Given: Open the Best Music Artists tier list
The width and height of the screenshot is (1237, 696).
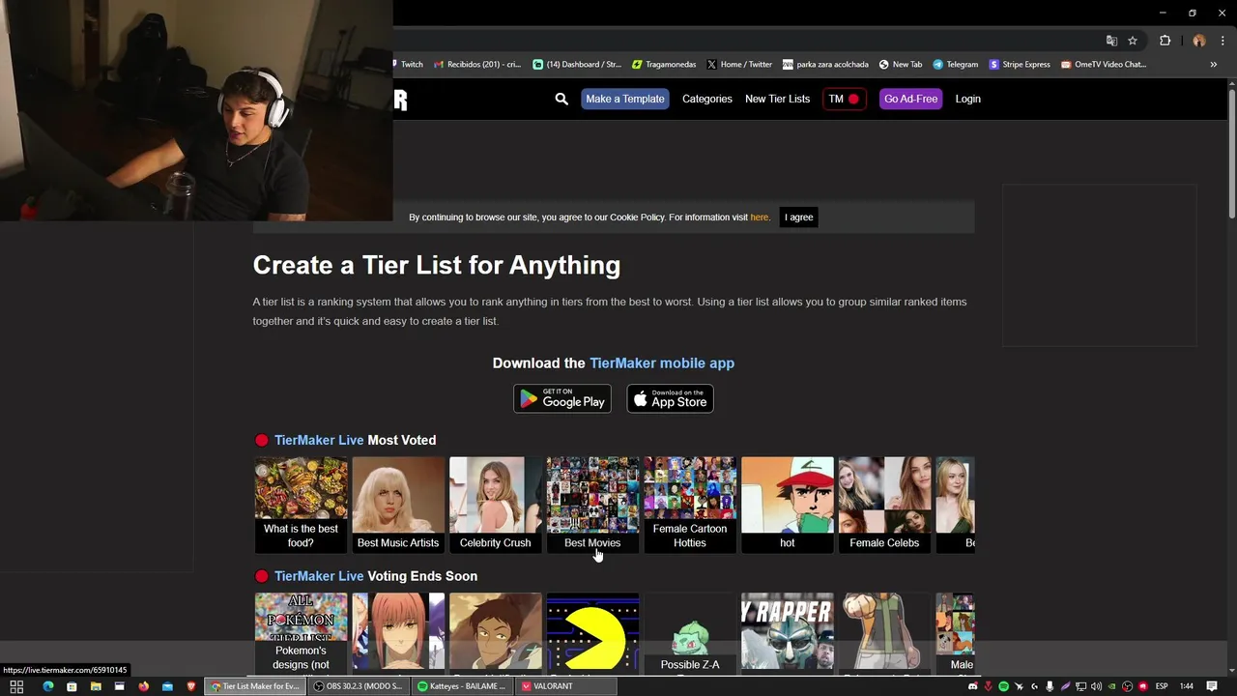Looking at the screenshot, I should tap(398, 504).
